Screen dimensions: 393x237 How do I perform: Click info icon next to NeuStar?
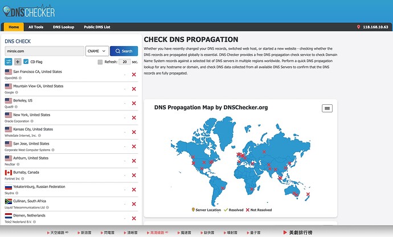tap(18, 164)
